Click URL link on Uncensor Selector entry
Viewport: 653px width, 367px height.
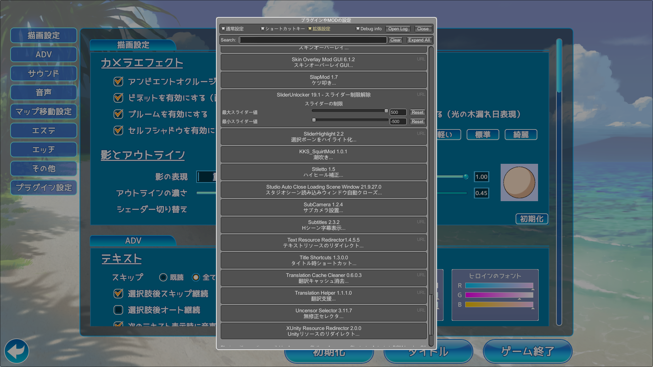pyautogui.click(x=421, y=310)
